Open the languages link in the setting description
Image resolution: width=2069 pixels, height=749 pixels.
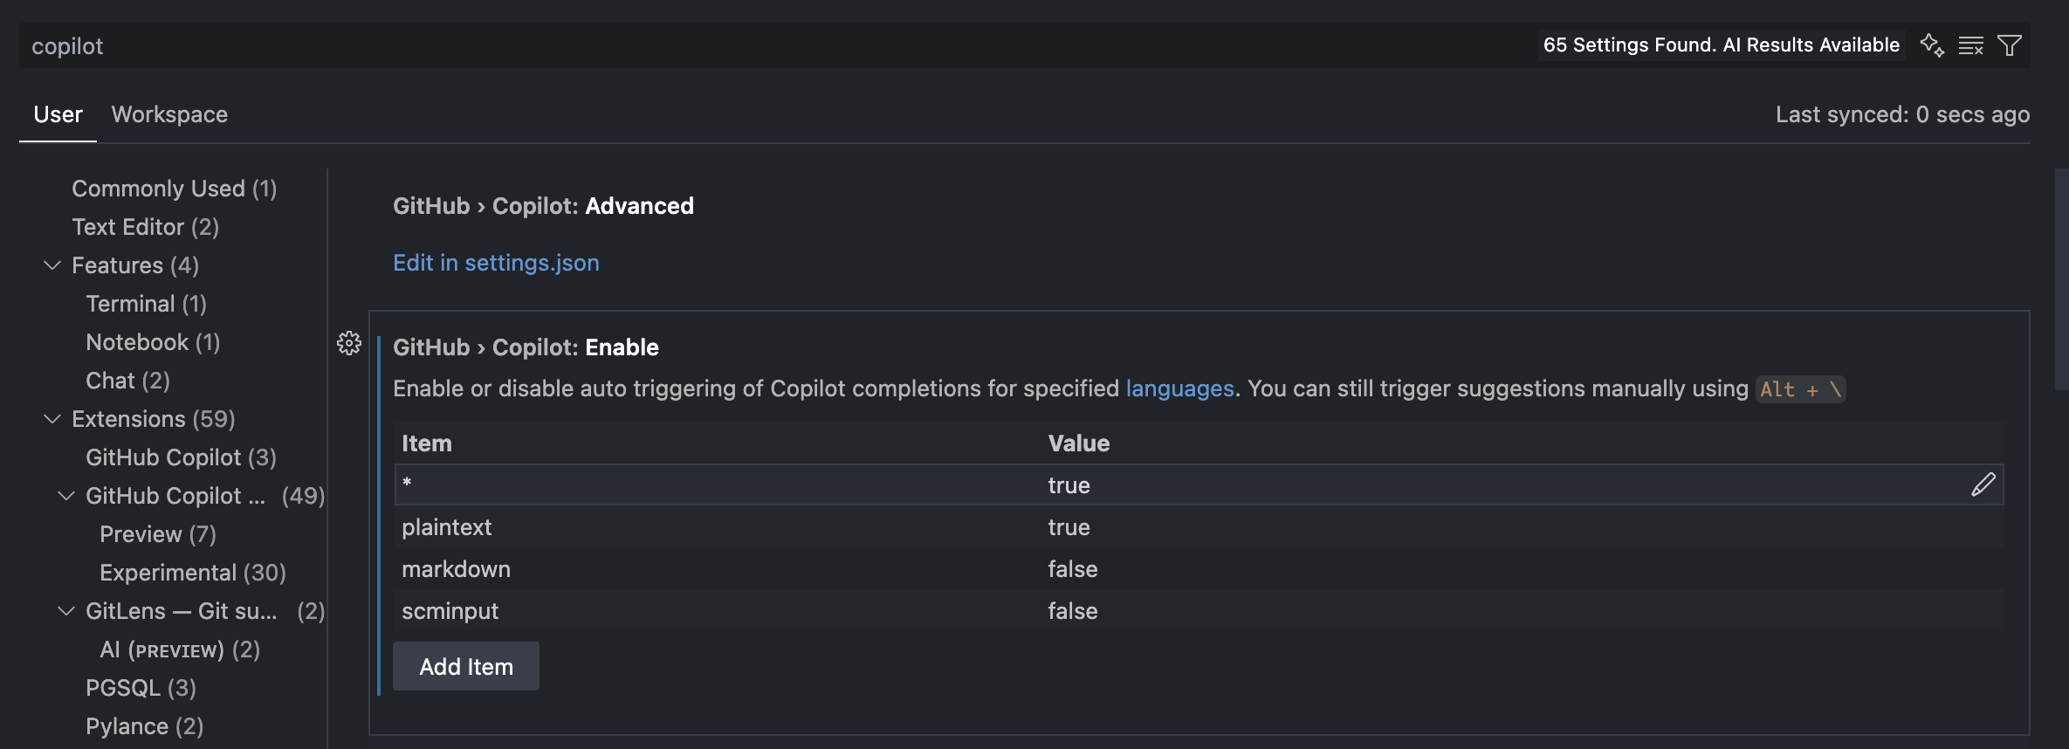pos(1179,388)
